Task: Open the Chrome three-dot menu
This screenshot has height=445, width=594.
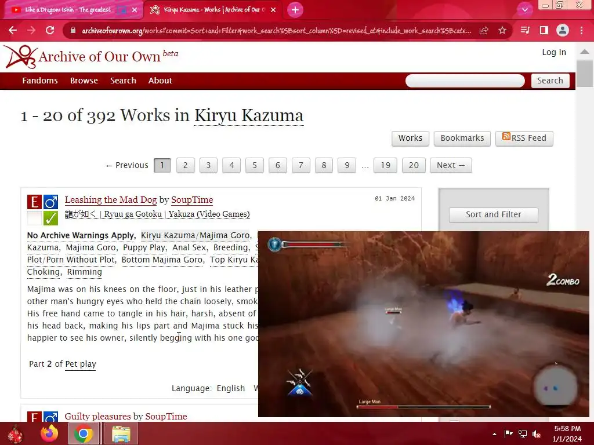Action: (x=581, y=30)
